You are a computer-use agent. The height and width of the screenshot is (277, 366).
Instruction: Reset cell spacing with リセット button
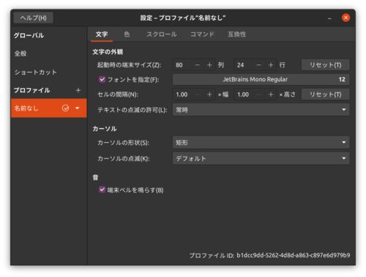325,95
